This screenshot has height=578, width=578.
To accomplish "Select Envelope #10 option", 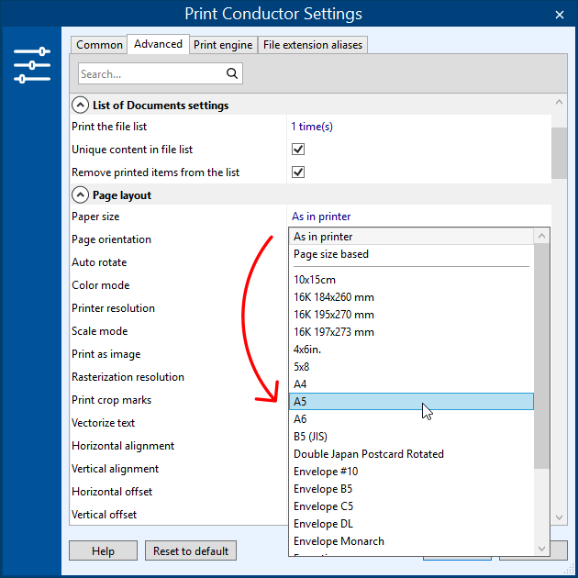I will click(x=411, y=472).
